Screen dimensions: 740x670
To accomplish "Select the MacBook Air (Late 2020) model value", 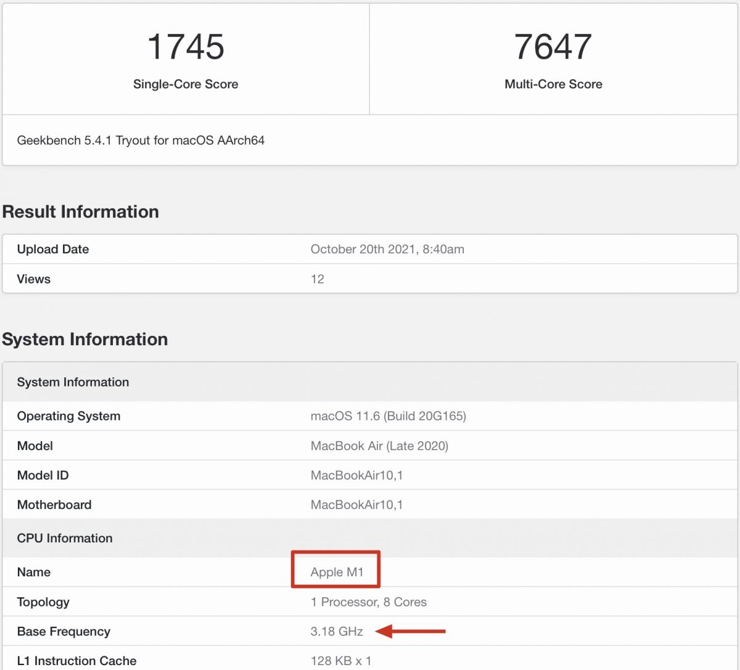I will click(379, 446).
